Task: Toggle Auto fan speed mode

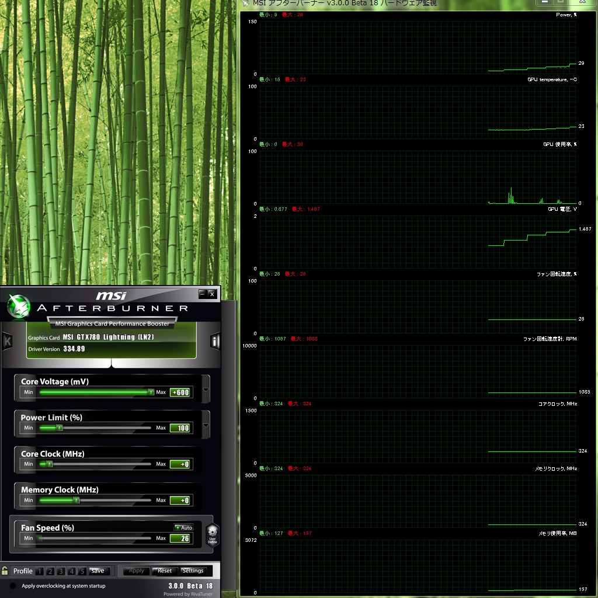Action: 183,527
